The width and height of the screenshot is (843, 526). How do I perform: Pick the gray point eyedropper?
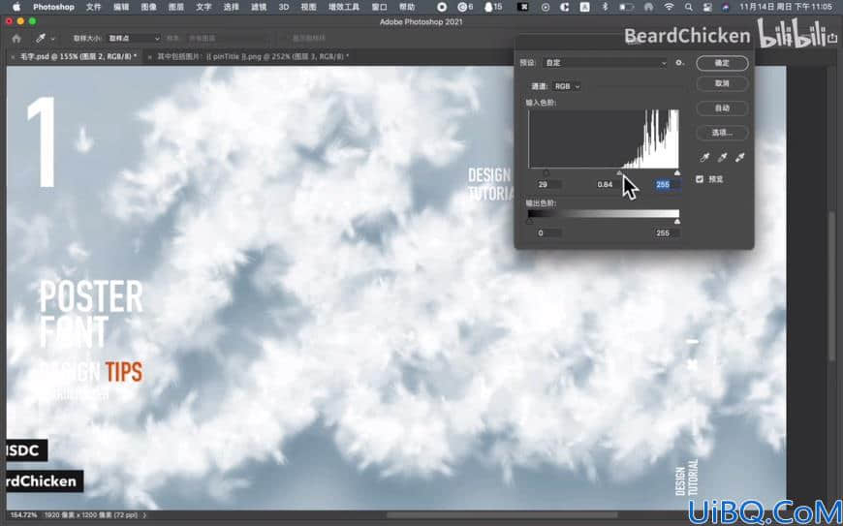coord(722,157)
